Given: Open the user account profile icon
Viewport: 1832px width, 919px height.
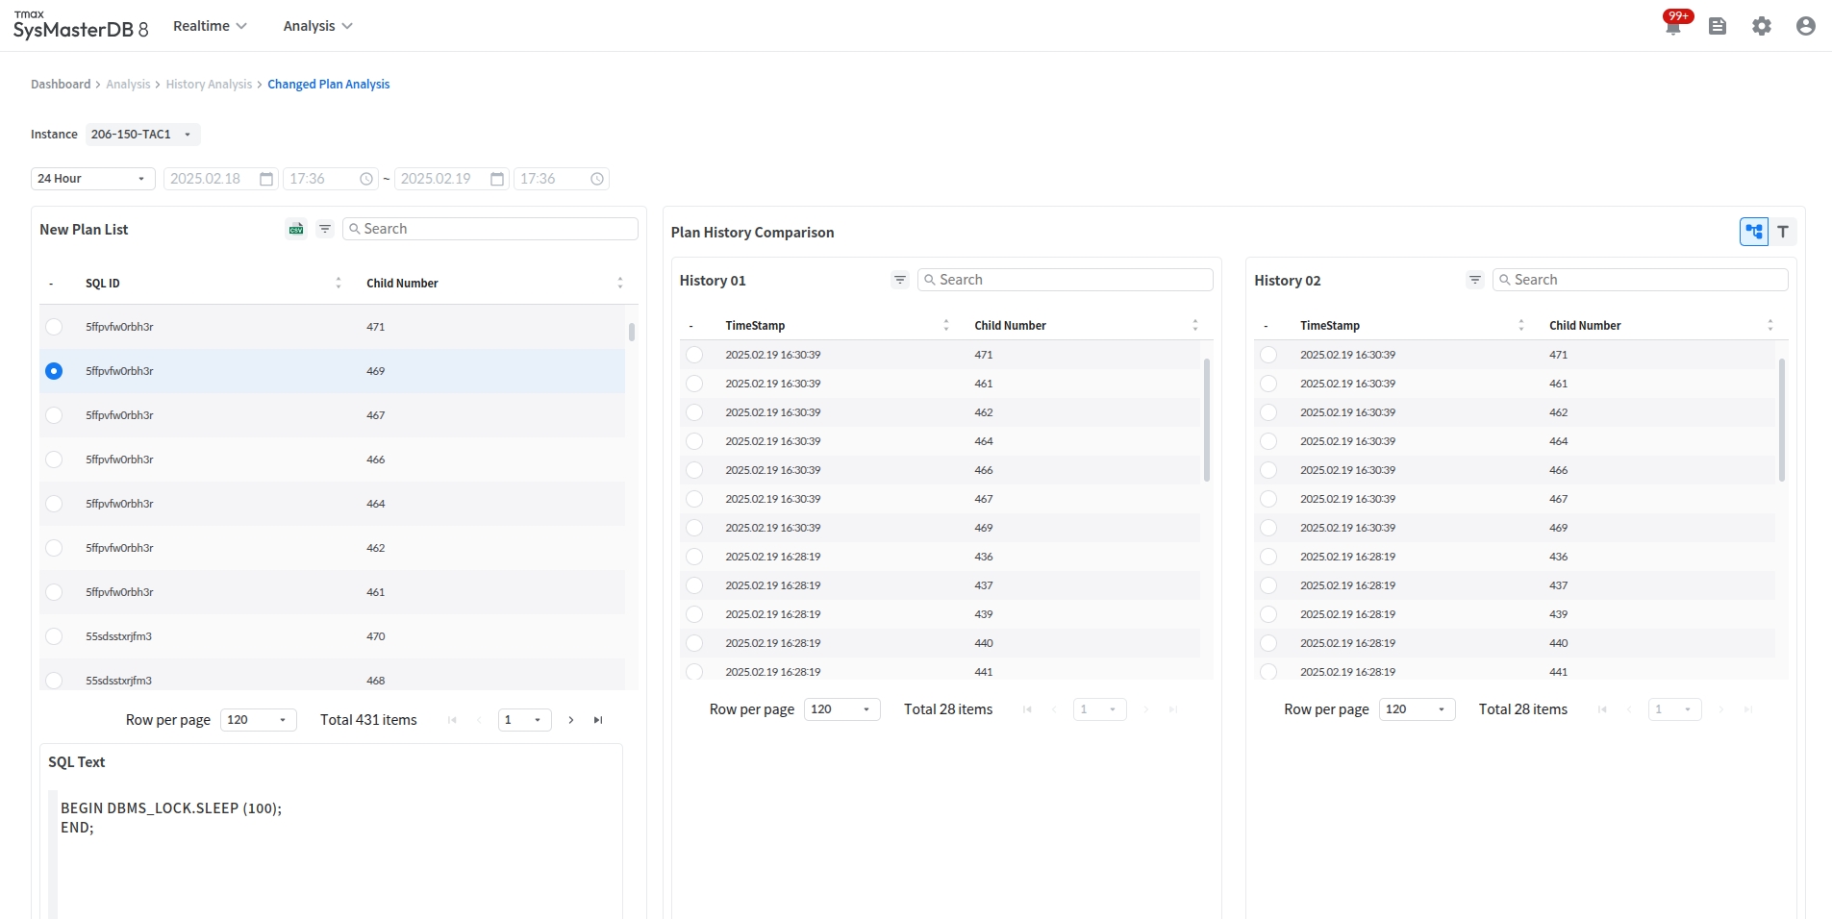Looking at the screenshot, I should [x=1806, y=26].
